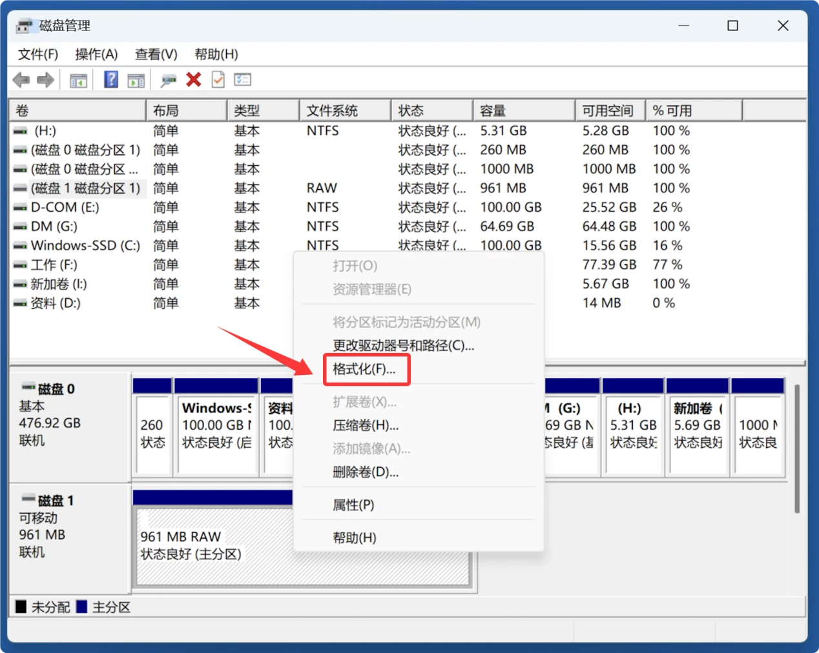
Task: Open the 查看(V) menu
Action: [156, 54]
